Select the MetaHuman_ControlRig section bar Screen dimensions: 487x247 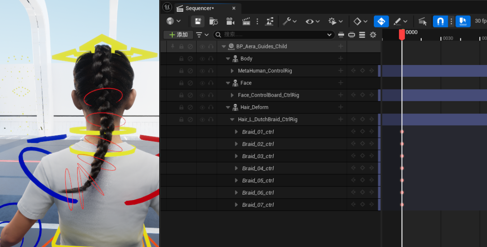(x=434, y=71)
